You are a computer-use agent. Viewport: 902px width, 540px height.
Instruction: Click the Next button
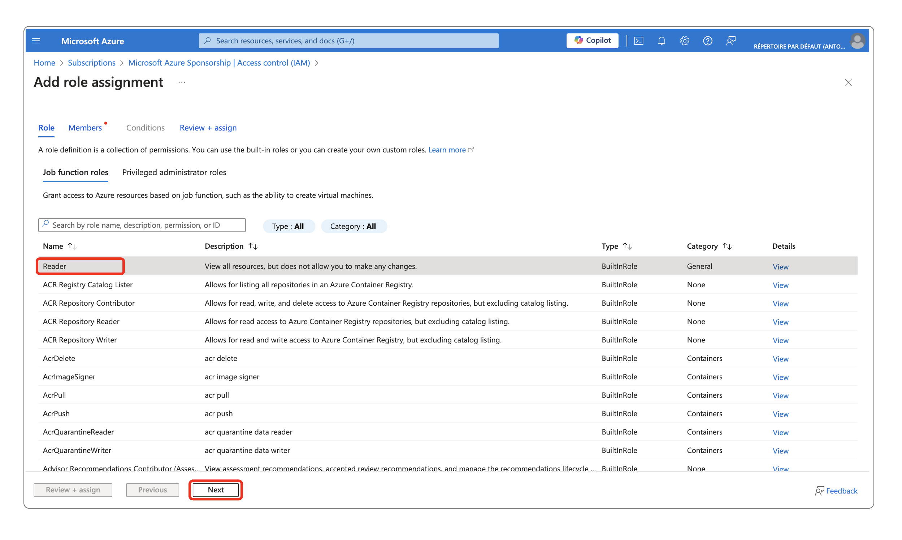point(216,490)
